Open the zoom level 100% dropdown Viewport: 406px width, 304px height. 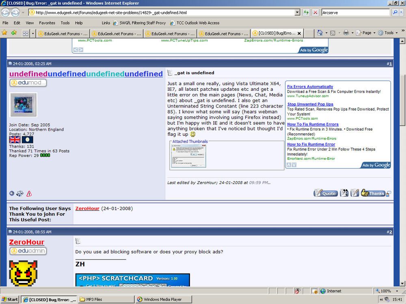tap(396, 291)
